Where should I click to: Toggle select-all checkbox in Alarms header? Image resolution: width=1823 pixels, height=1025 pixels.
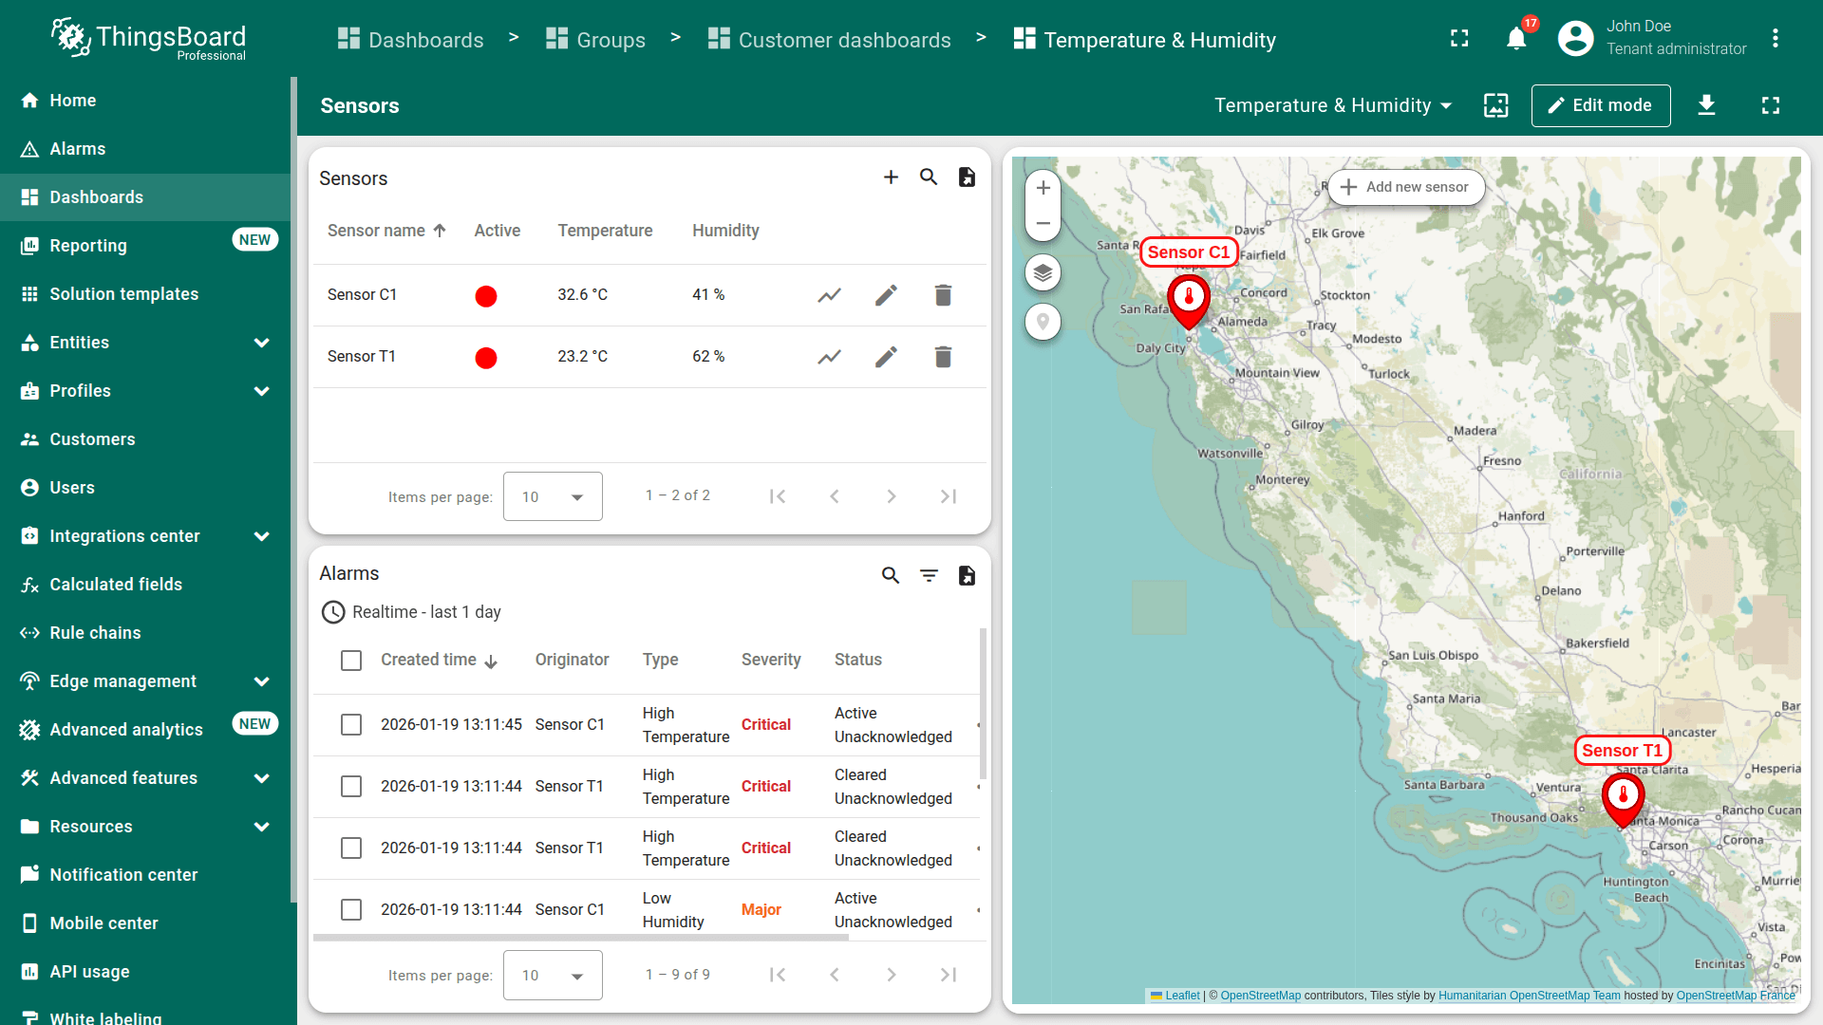point(351,661)
